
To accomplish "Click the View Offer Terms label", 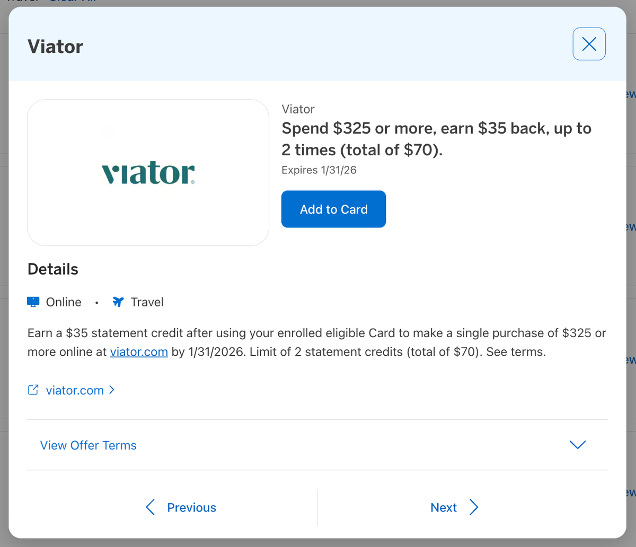I will tap(88, 445).
